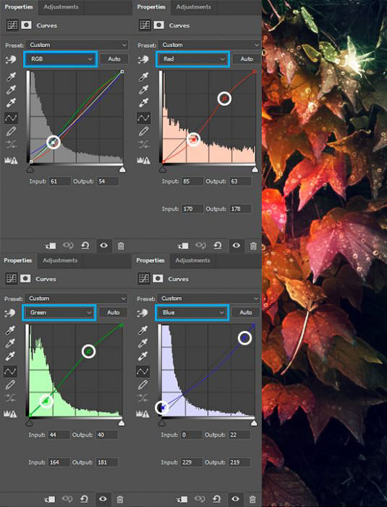
Task: Open the Red channel dropdown
Action: tap(193, 59)
